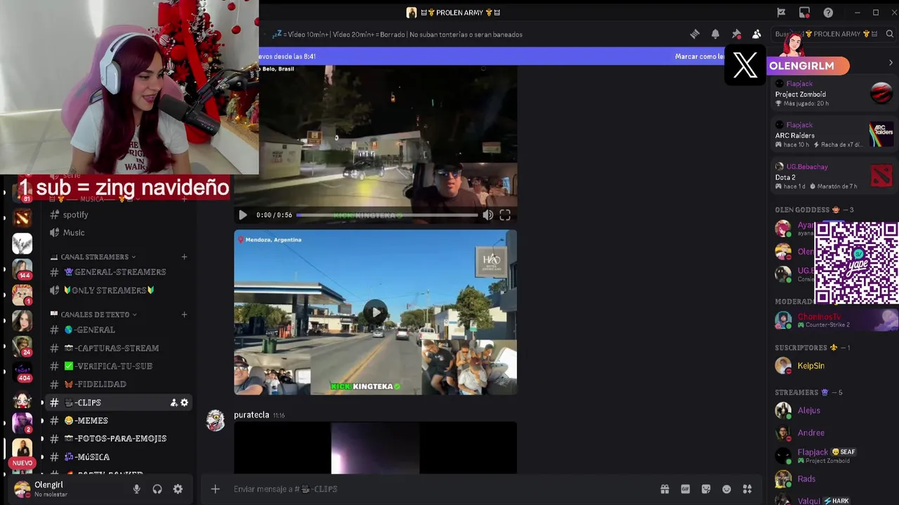The height and width of the screenshot is (505, 899).
Task: Open the -FOTOS-PARA-EMOJIS channel
Action: point(117,438)
